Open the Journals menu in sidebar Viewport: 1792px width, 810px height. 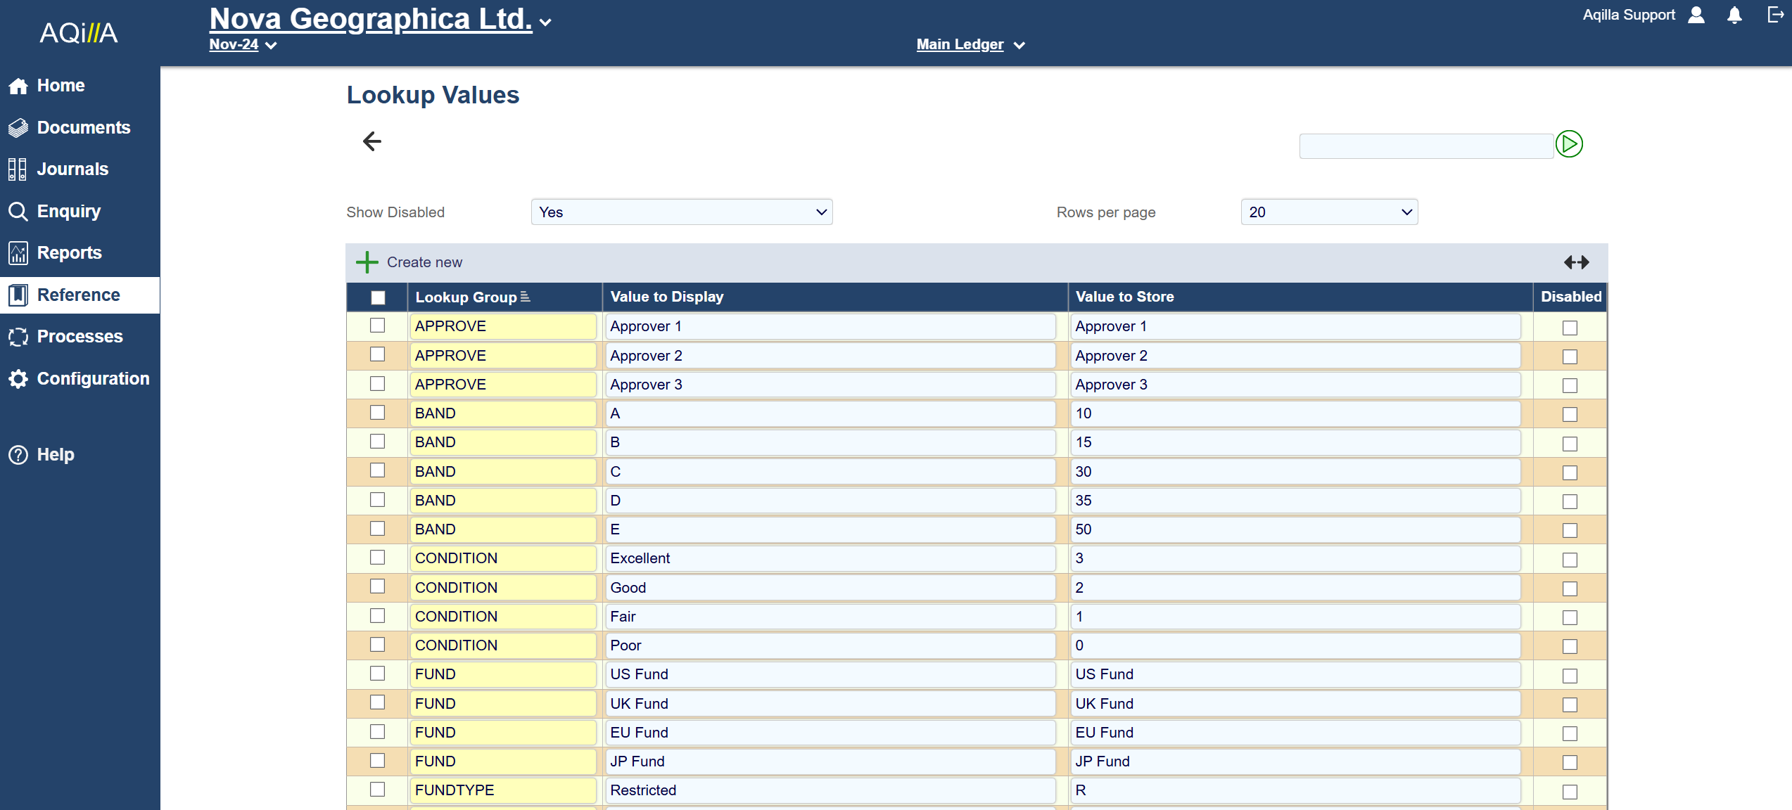click(72, 169)
